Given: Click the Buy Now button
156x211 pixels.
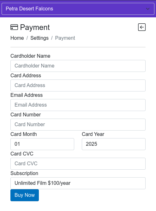Looking at the screenshot, I should click(25, 195).
